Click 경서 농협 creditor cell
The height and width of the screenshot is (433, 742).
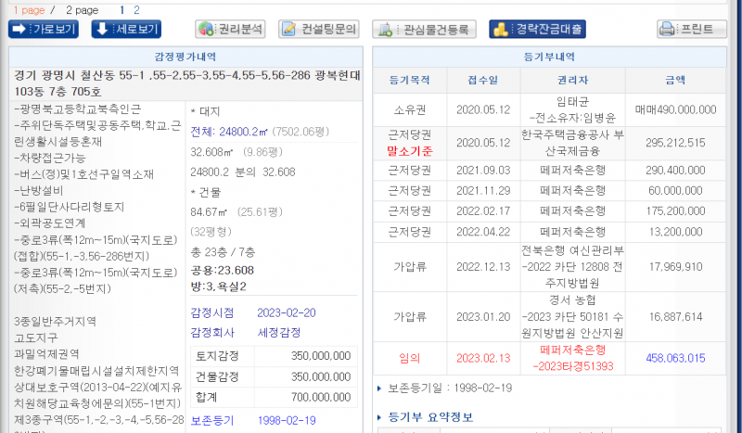pos(572,317)
